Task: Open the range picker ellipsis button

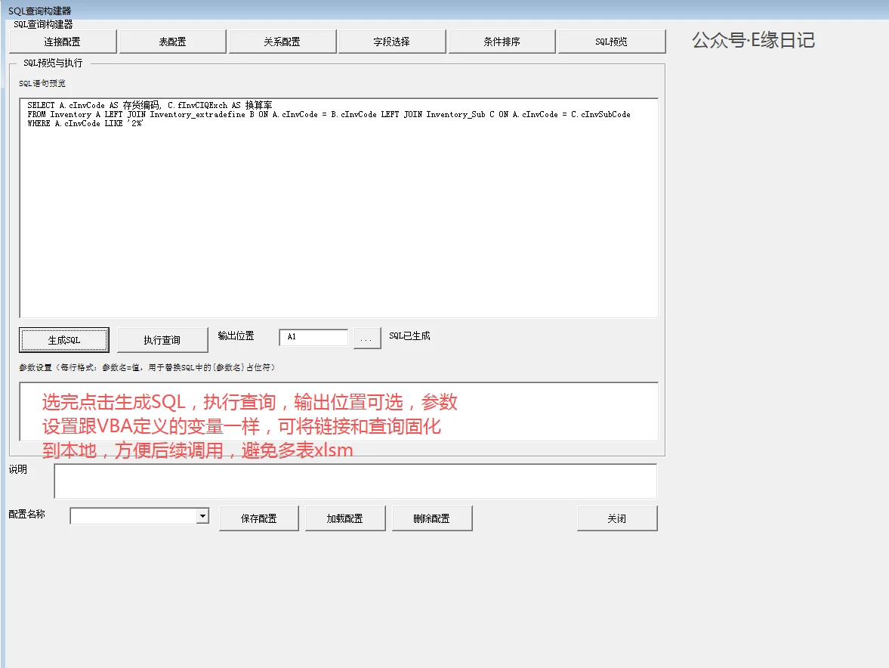Action: (x=367, y=338)
